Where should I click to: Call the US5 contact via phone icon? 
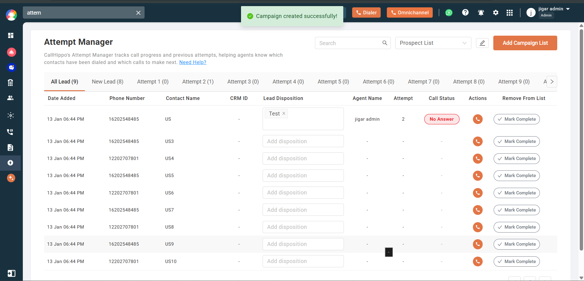[x=477, y=176]
